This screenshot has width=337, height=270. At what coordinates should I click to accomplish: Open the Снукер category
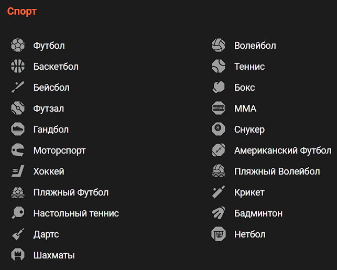(249, 129)
